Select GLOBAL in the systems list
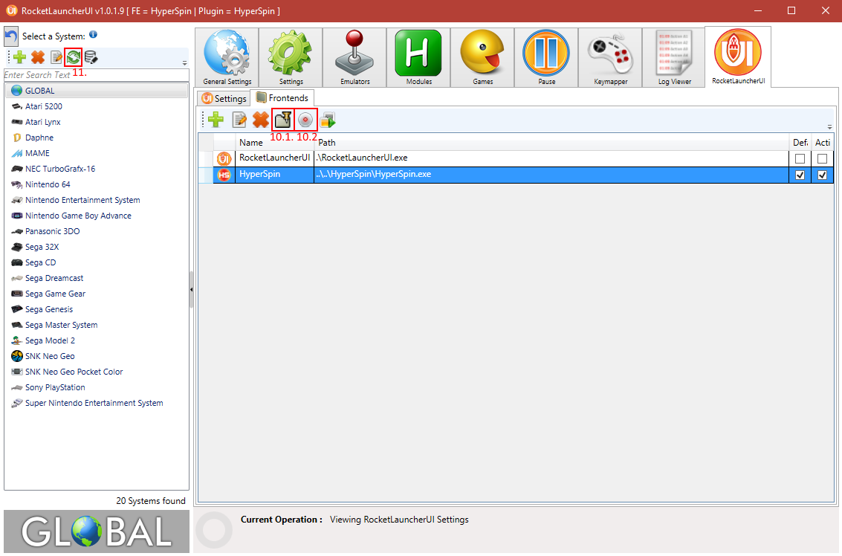Image resolution: width=842 pixels, height=556 pixels. 97,91
